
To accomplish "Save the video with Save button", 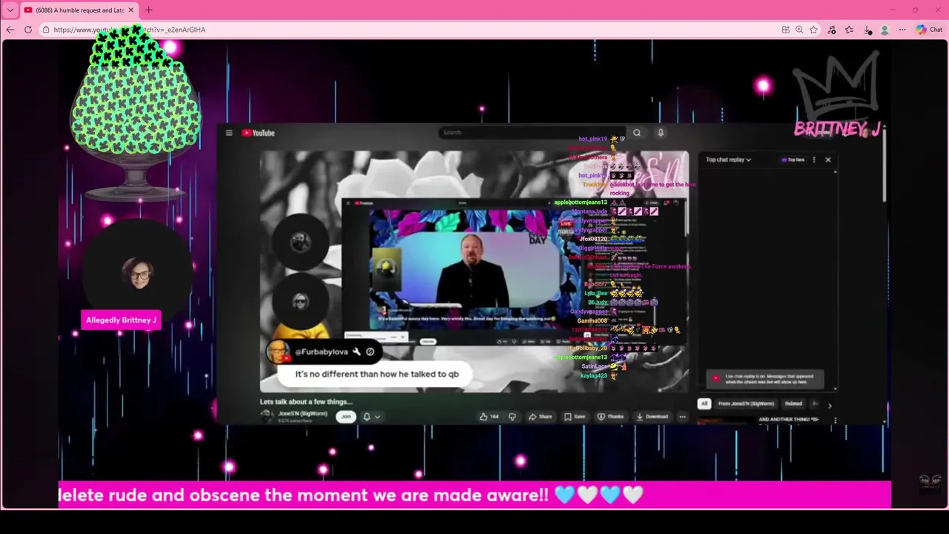I will (x=574, y=416).
